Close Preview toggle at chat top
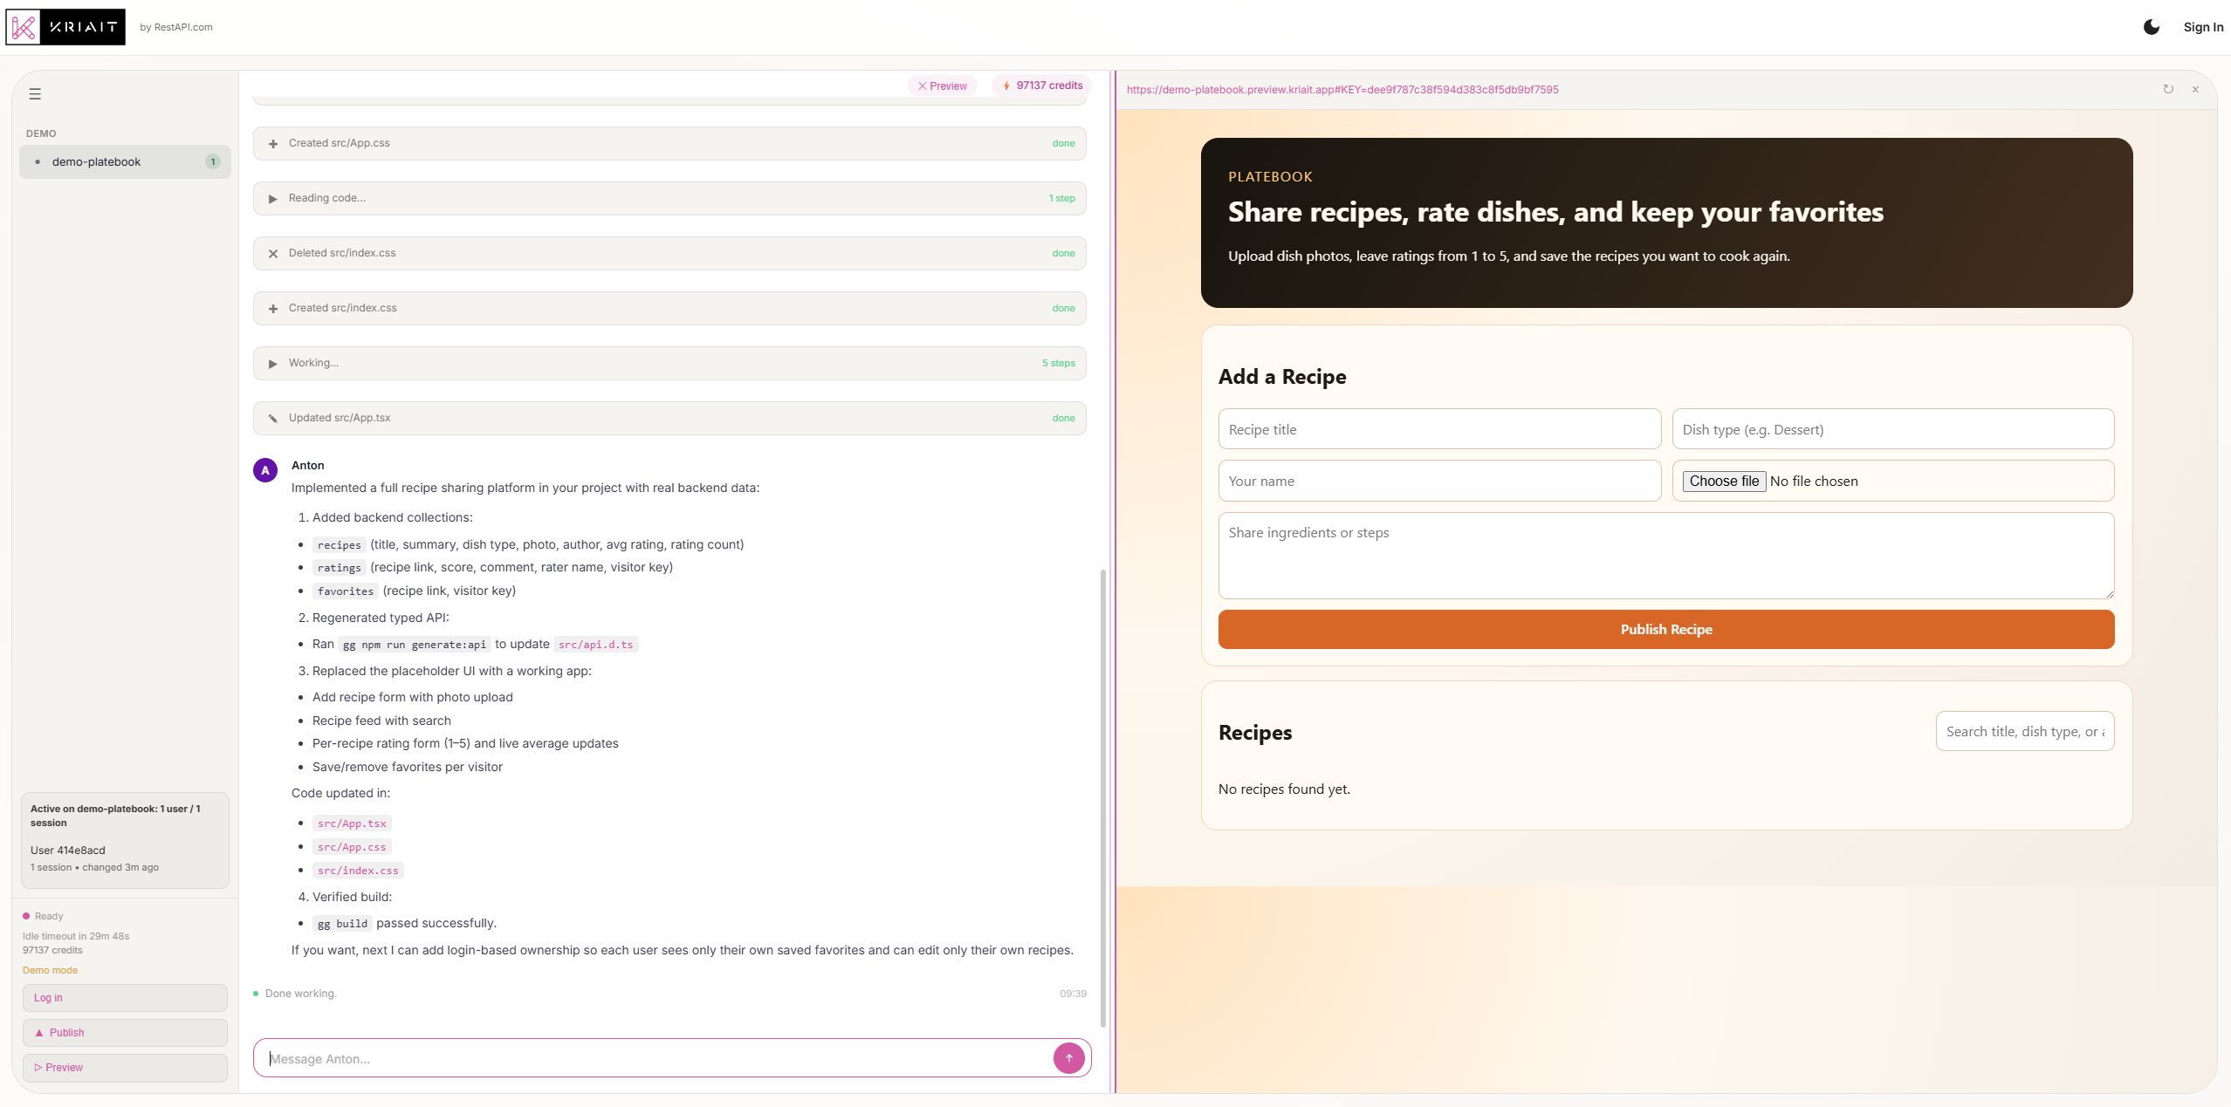 [942, 85]
